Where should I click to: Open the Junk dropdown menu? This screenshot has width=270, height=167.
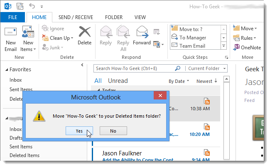click(x=53, y=47)
